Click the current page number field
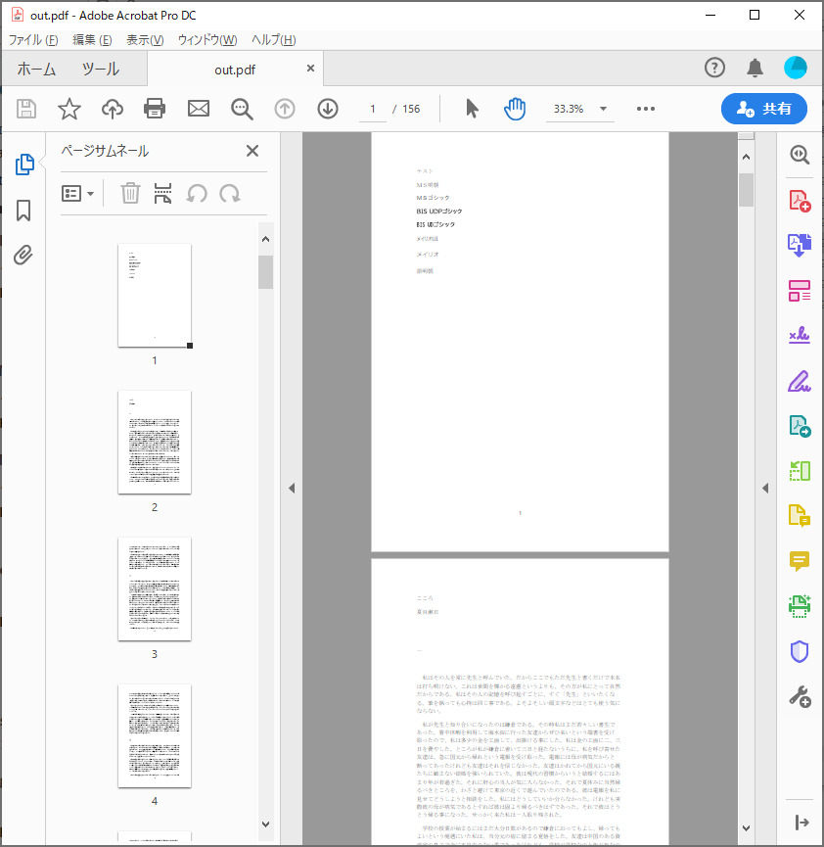Viewport: 824px width, 847px height. (373, 109)
